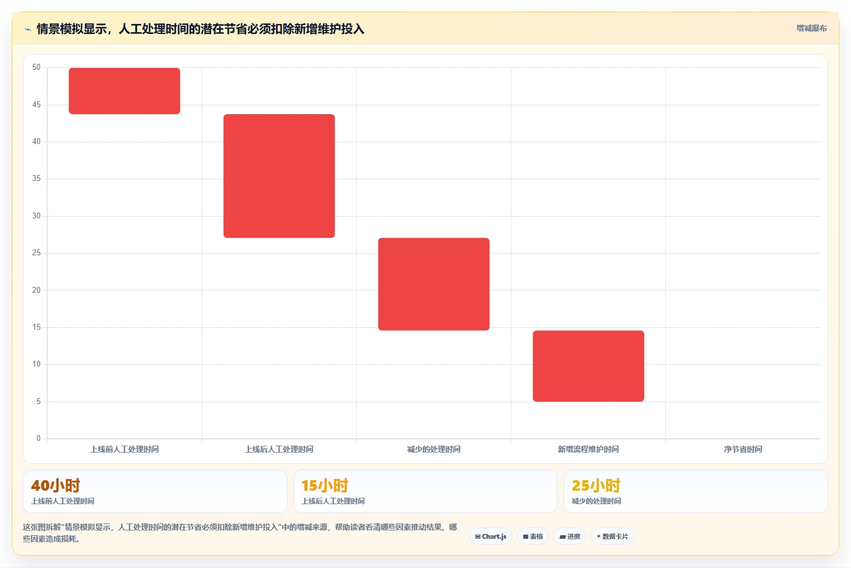Viewport: 851px width, 568px height.
Task: Click the 增减瀑布 label in header
Action: pos(812,28)
